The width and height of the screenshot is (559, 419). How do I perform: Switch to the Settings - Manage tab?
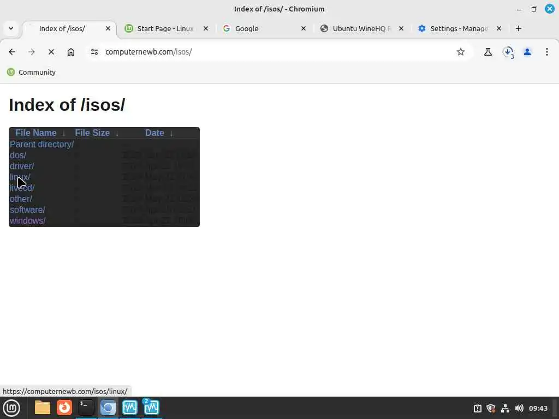459,28
